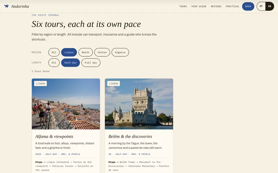Click '3H · HALF-DAY · MAX. 8 PEOPLE' text
The height and width of the screenshot is (173, 278).
tap(129, 154)
